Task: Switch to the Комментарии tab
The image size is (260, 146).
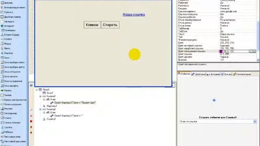Action: [x=242, y=74]
